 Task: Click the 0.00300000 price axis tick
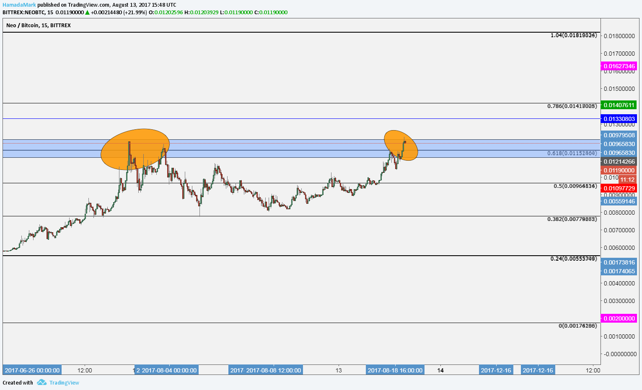pos(619,301)
